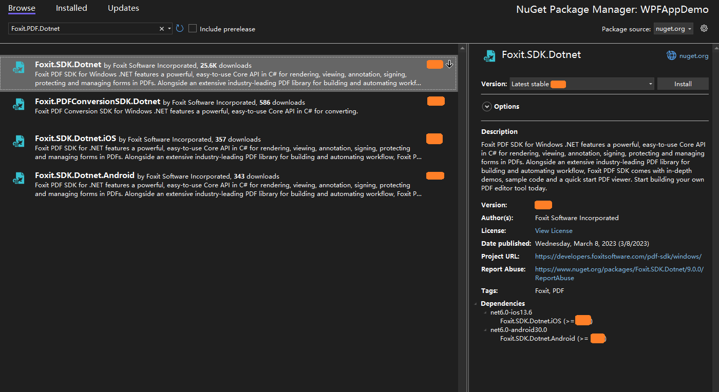
Task: Open the View License link
Action: (x=553, y=230)
